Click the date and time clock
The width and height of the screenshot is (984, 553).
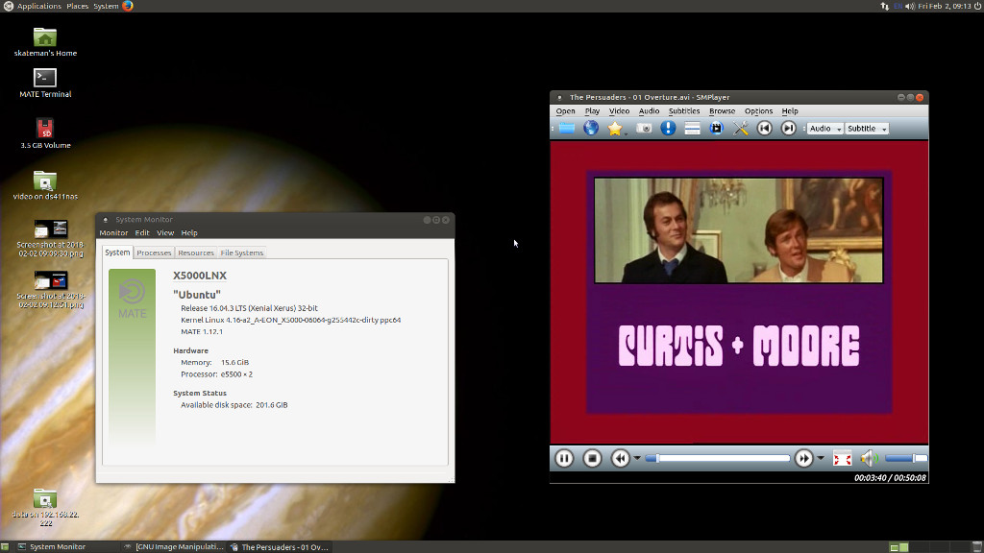[x=945, y=6]
